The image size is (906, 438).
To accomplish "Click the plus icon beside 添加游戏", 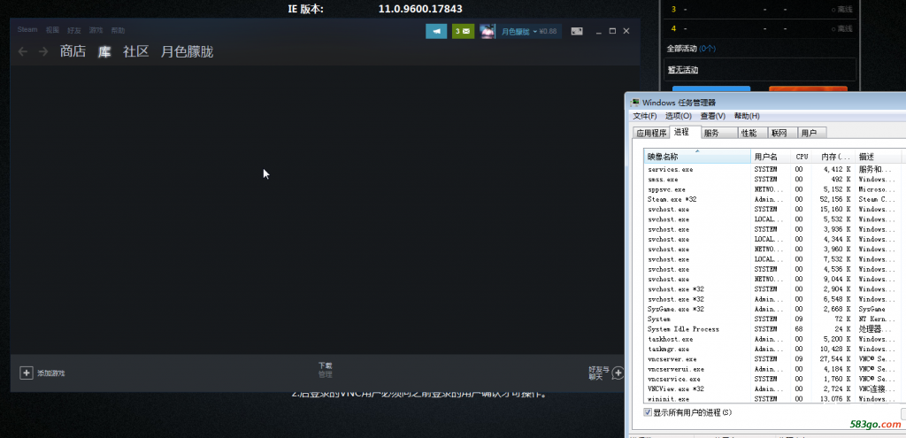I will (26, 373).
